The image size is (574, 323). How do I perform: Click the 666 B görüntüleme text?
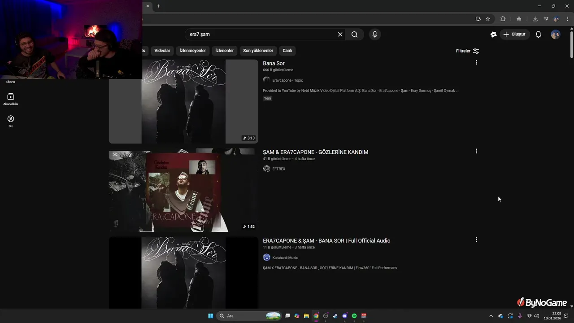pos(278,70)
